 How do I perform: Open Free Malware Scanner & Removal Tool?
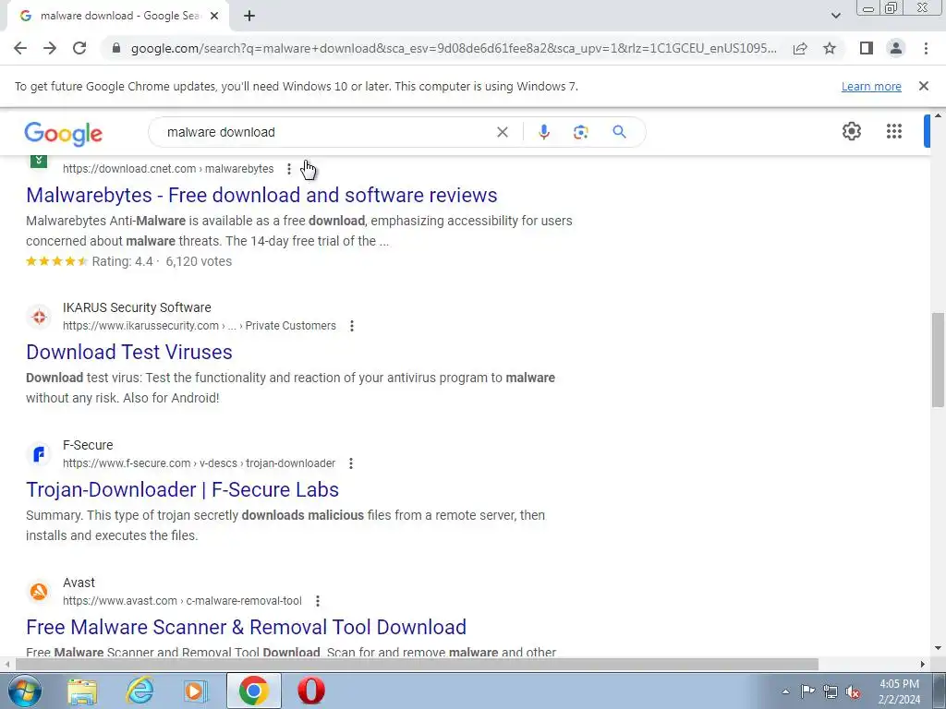click(246, 627)
